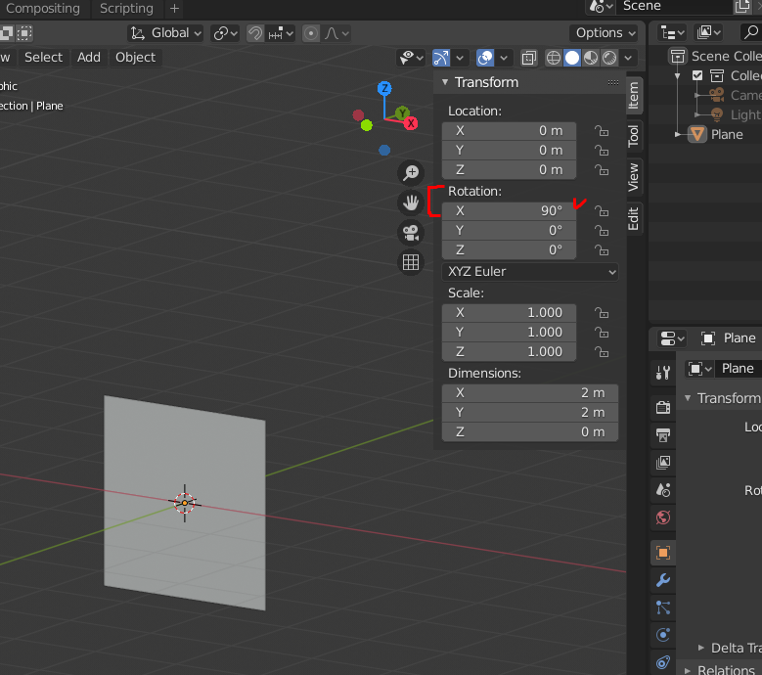Open snap element dropdown
Screen dimensions: 762x675
[281, 33]
